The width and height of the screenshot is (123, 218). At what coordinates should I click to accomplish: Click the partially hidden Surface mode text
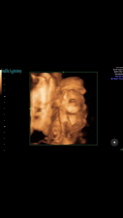point(119,67)
